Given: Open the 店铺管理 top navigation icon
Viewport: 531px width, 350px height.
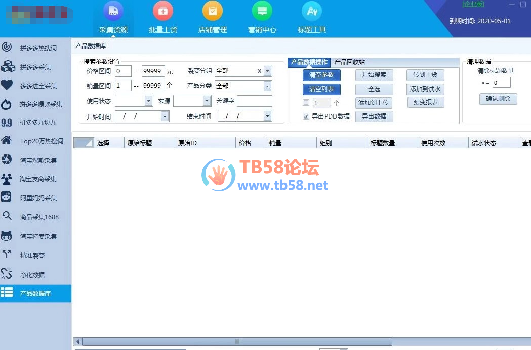Looking at the screenshot, I should [212, 11].
